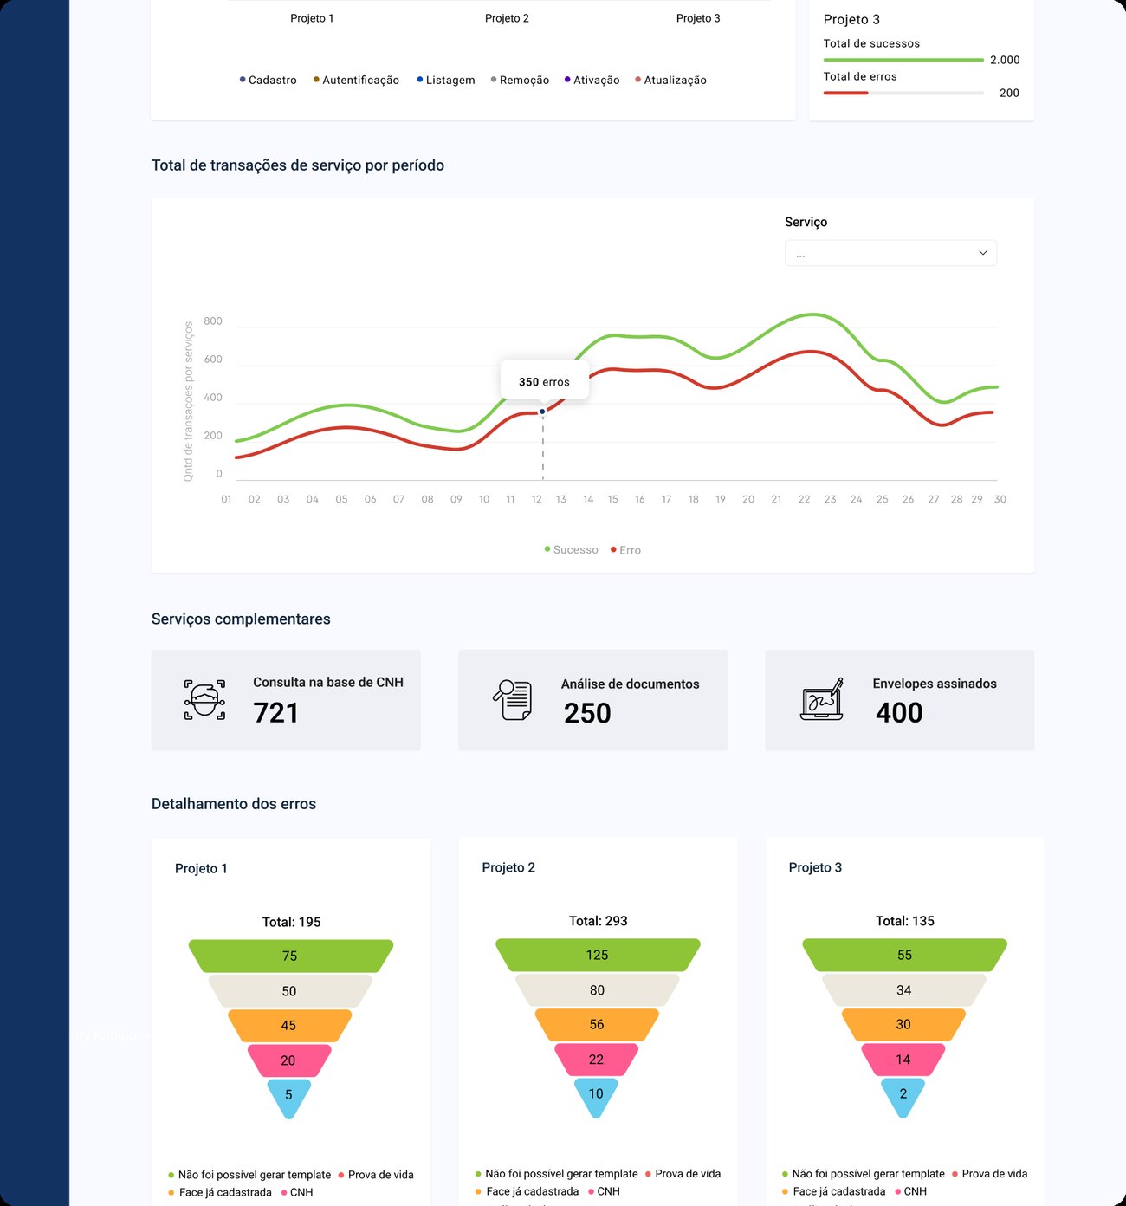Select the pink 22 funnel segment in Projeto 2
The height and width of the screenshot is (1206, 1126).
596,1059
